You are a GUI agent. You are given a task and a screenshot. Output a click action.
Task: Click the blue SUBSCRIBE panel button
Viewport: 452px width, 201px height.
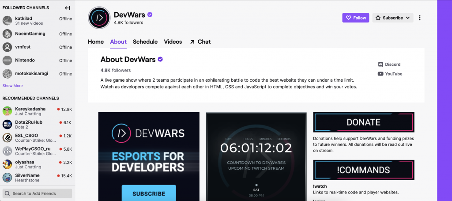(149, 193)
